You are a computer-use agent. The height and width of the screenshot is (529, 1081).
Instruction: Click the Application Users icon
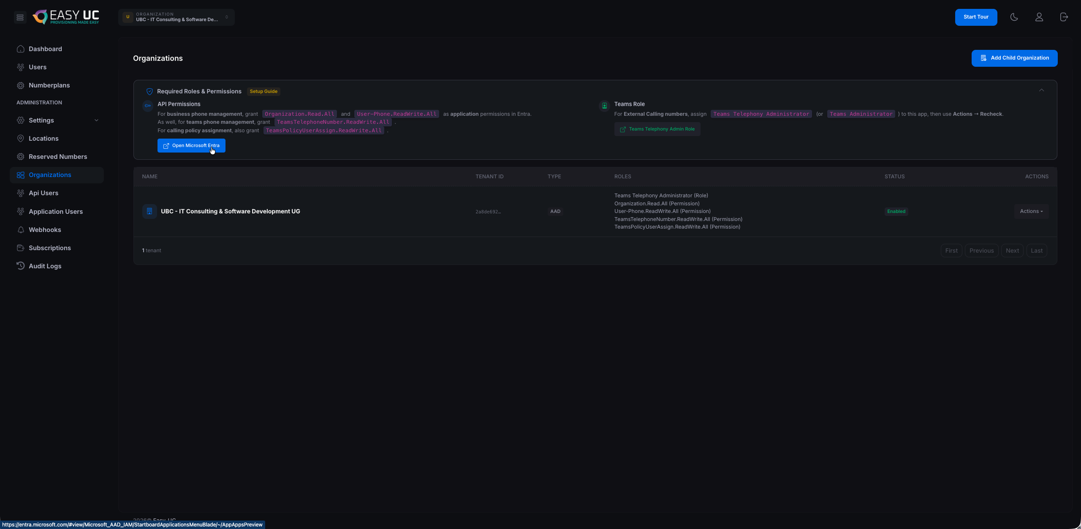point(20,212)
